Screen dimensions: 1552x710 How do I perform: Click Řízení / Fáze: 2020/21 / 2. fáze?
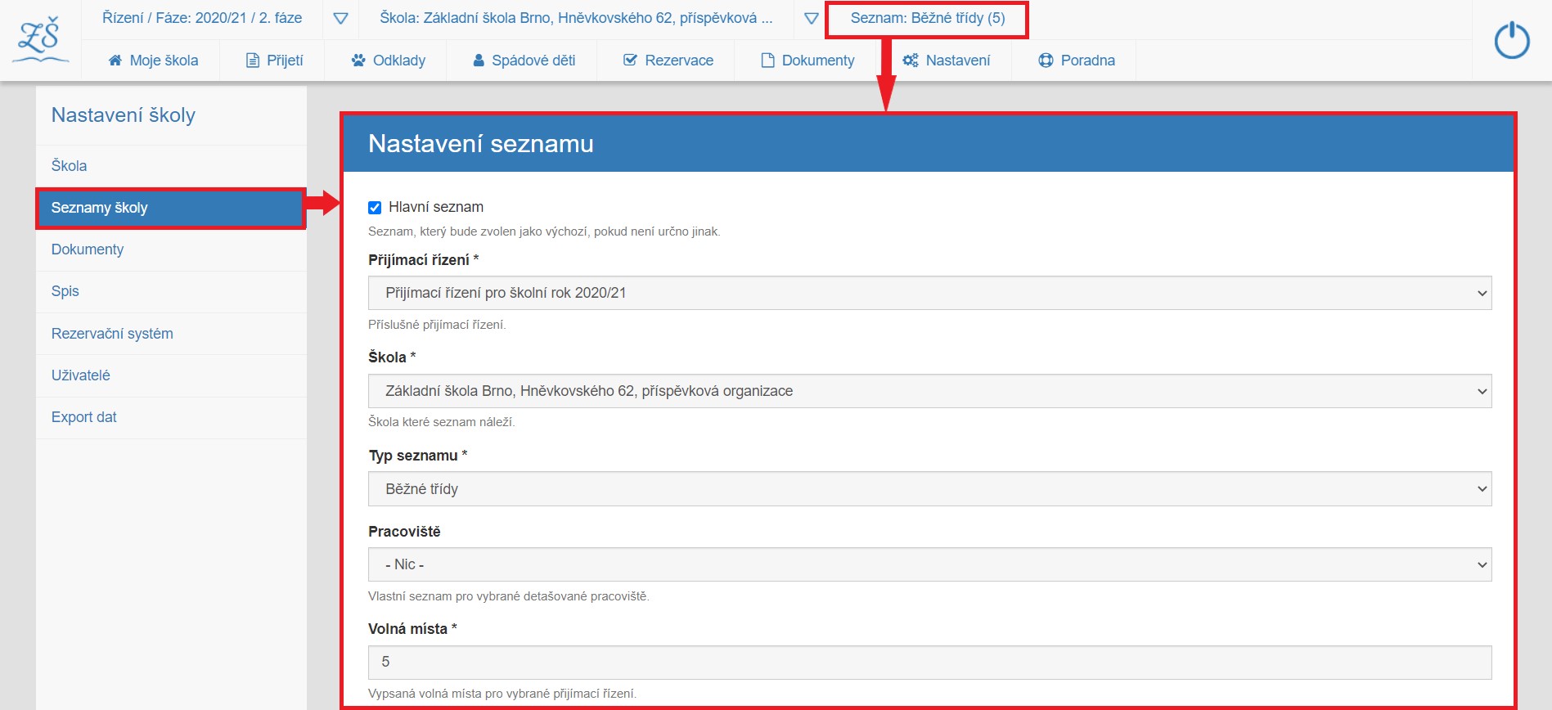[x=202, y=18]
